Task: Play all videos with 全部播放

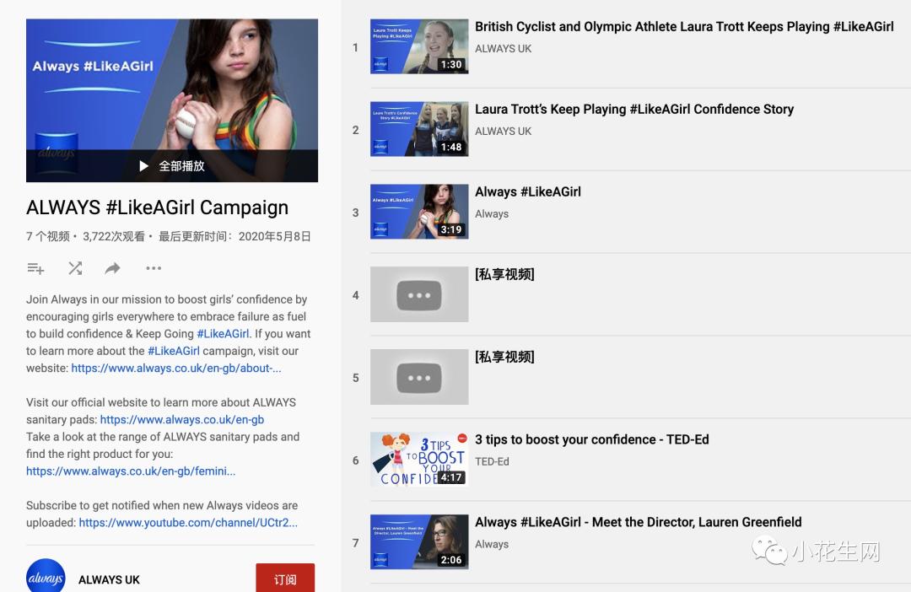Action: 172,166
